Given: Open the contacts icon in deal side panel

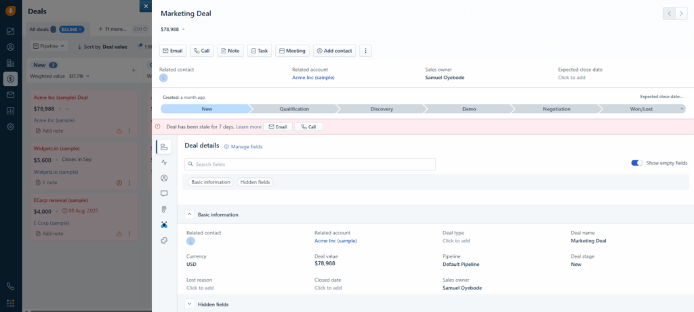Looking at the screenshot, I should pos(164,178).
